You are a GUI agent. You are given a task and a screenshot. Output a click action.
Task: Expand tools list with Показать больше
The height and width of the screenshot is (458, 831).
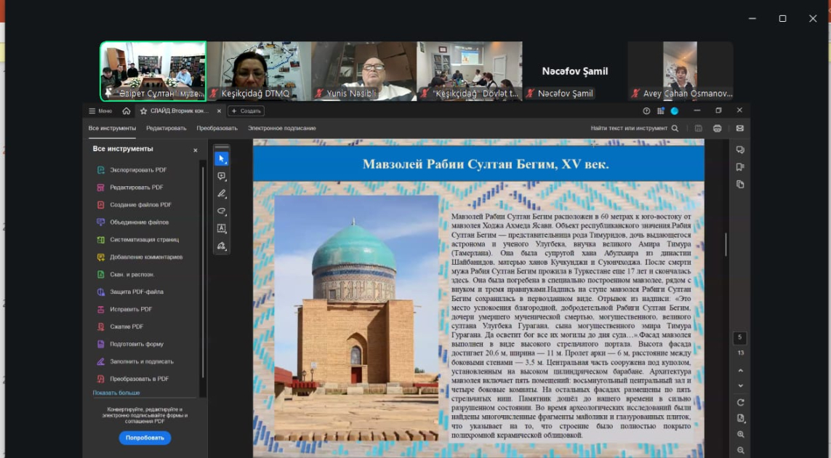click(116, 393)
